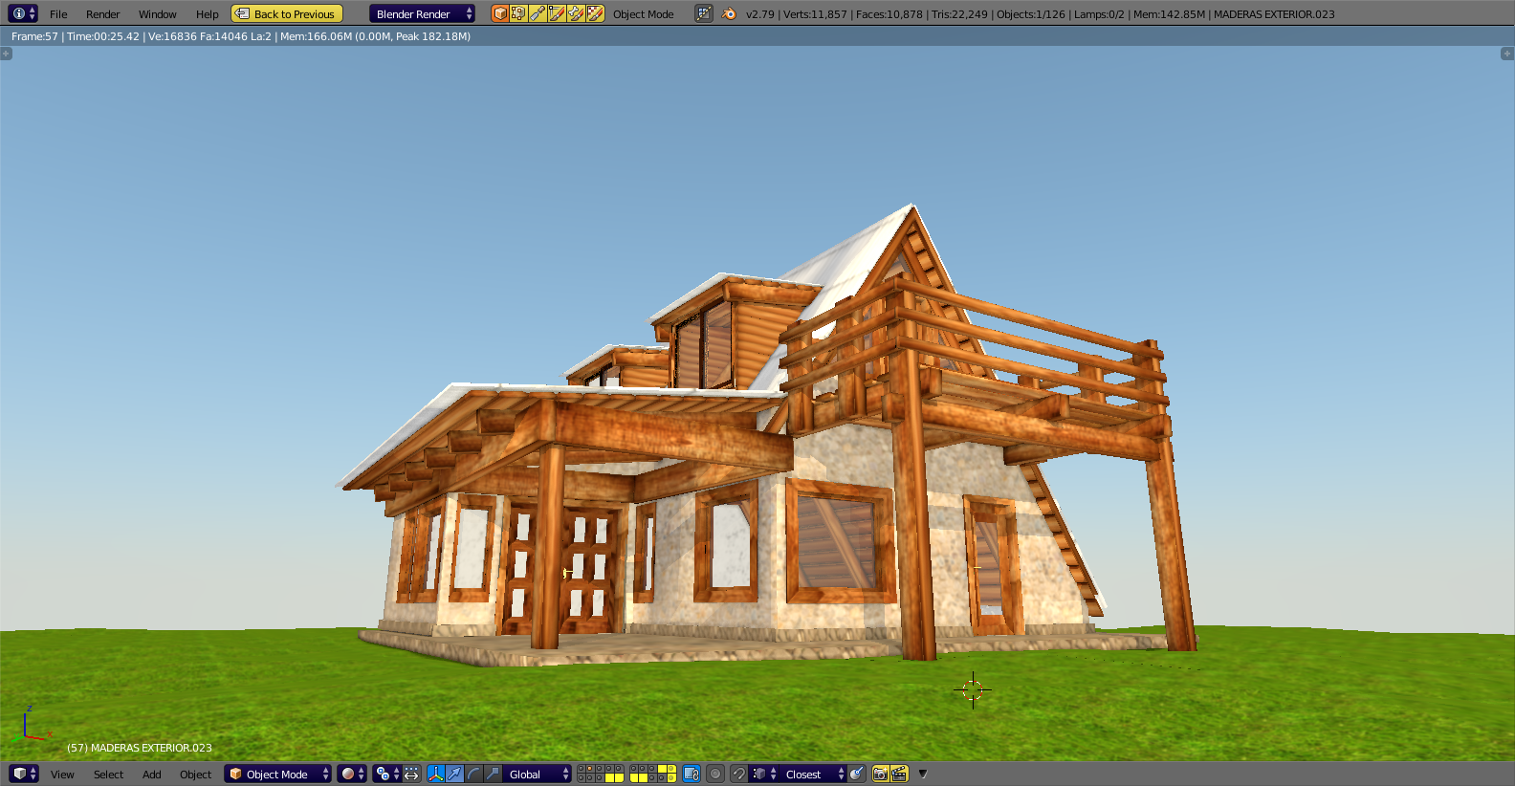This screenshot has height=786, width=1515.
Task: Open the View menu in the 3D view header
Action: click(x=62, y=775)
